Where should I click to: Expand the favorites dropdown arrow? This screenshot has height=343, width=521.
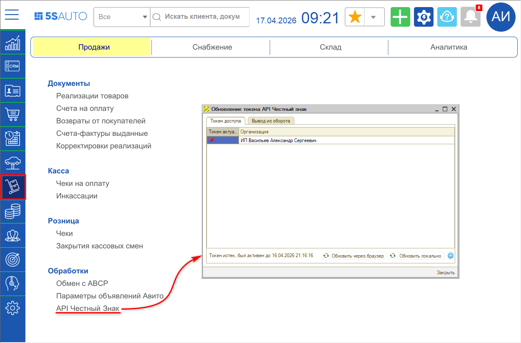pyautogui.click(x=374, y=17)
